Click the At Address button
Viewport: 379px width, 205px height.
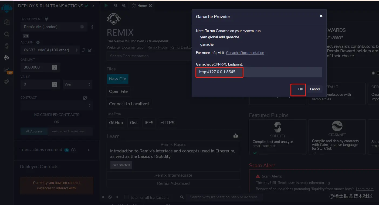tap(34, 131)
